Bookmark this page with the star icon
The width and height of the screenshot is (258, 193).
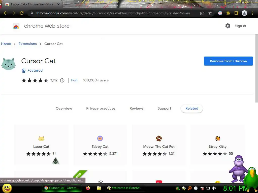click(210, 13)
